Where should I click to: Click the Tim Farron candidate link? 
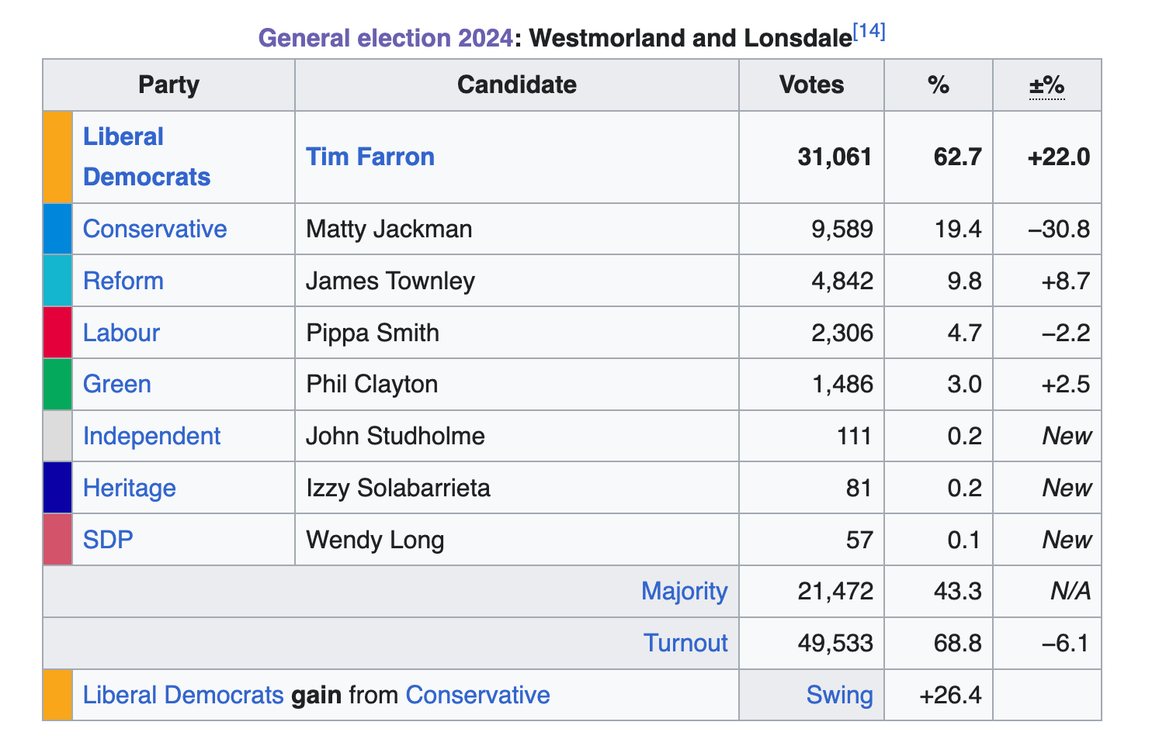click(x=370, y=157)
